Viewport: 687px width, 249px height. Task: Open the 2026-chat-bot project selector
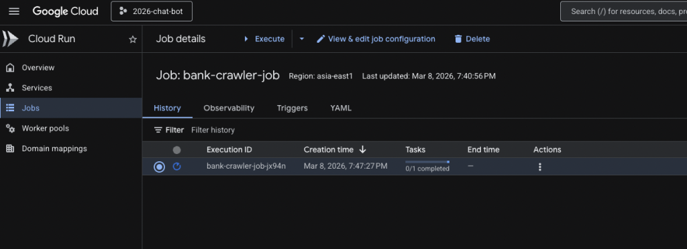152,11
